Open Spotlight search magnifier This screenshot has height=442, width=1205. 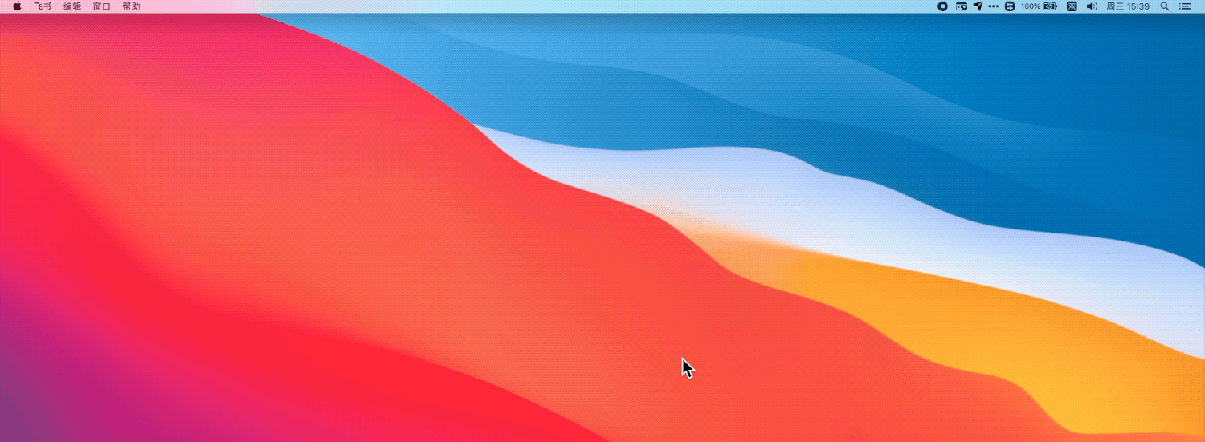tap(1165, 6)
